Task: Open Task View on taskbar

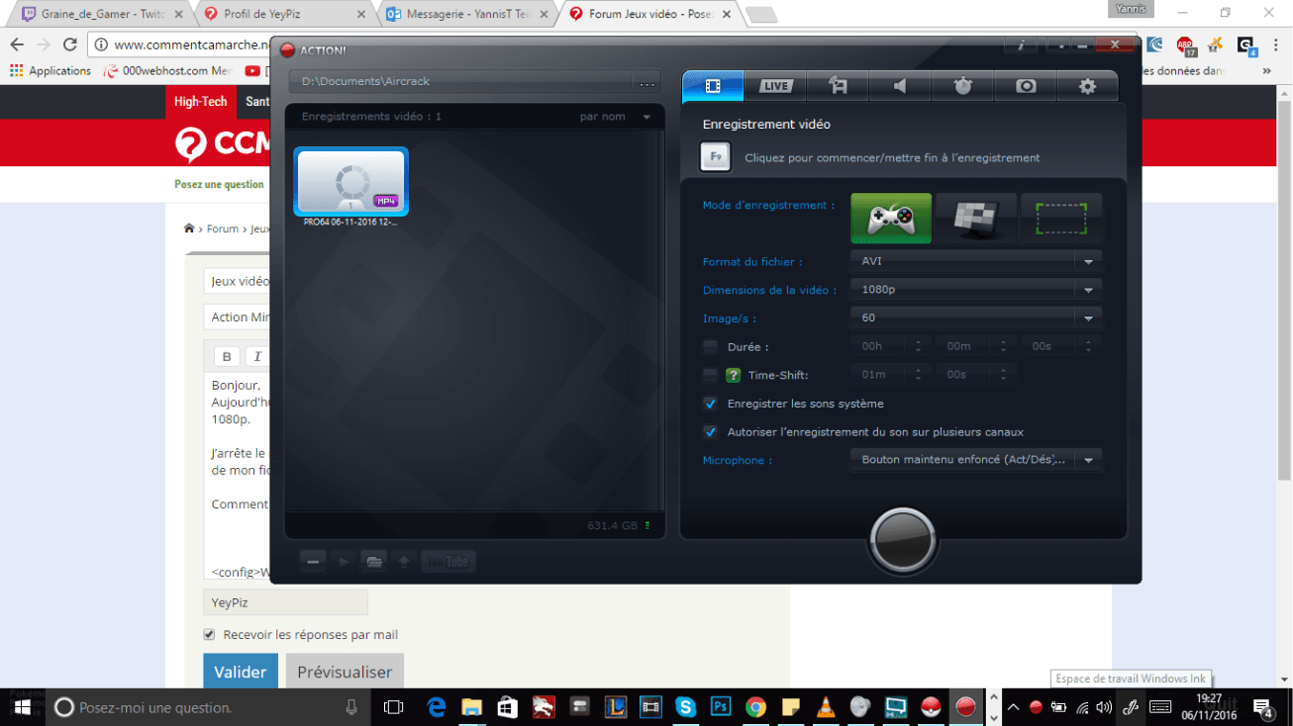Action: [x=393, y=707]
